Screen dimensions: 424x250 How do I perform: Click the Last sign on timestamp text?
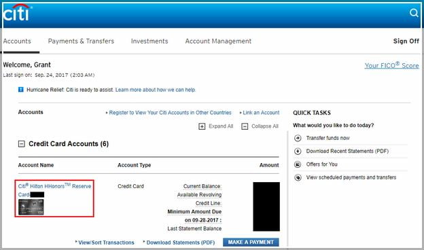[x=49, y=75]
